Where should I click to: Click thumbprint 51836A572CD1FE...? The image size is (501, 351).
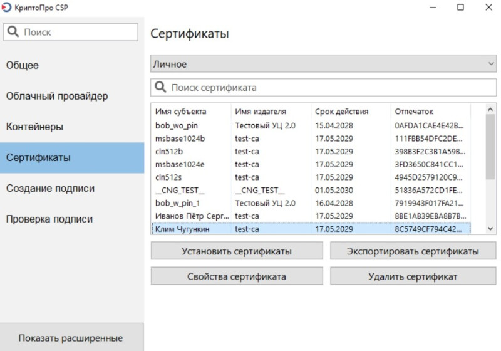pos(428,190)
